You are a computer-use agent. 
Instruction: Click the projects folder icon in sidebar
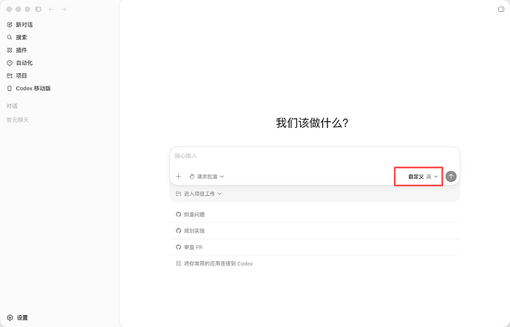point(10,75)
